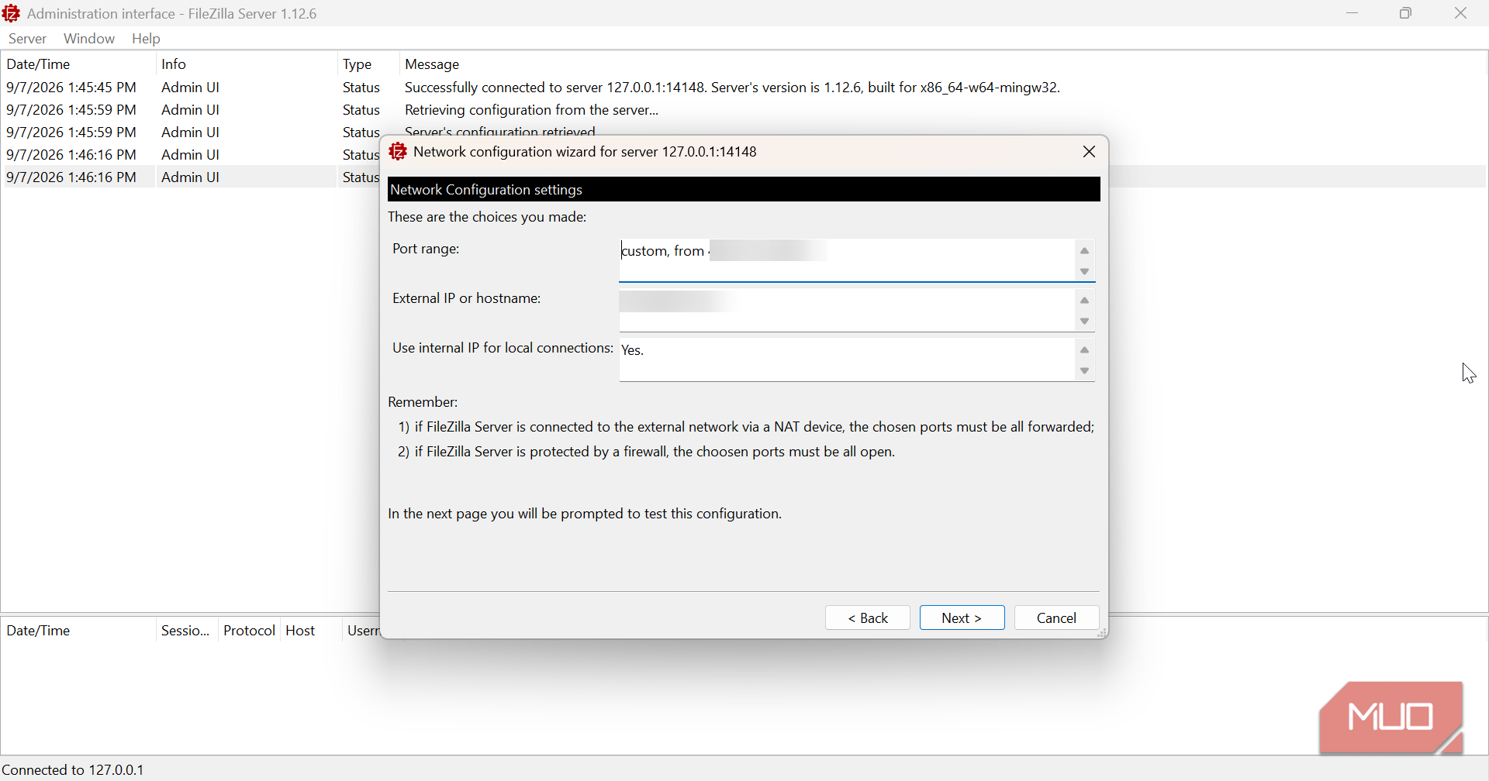Click the Info column header in log
The width and height of the screenshot is (1489, 781).
(x=247, y=64)
